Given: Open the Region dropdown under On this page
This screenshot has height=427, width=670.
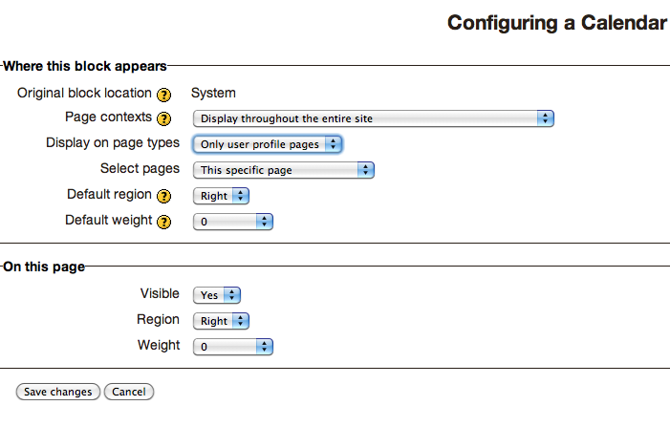Looking at the screenshot, I should 221,321.
